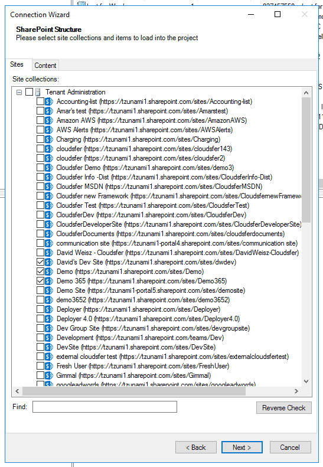Screen dimensions: 323x467
Task: Click the SharePoint icon beside CloudsferDeveloperSite
Action: click(x=49, y=224)
